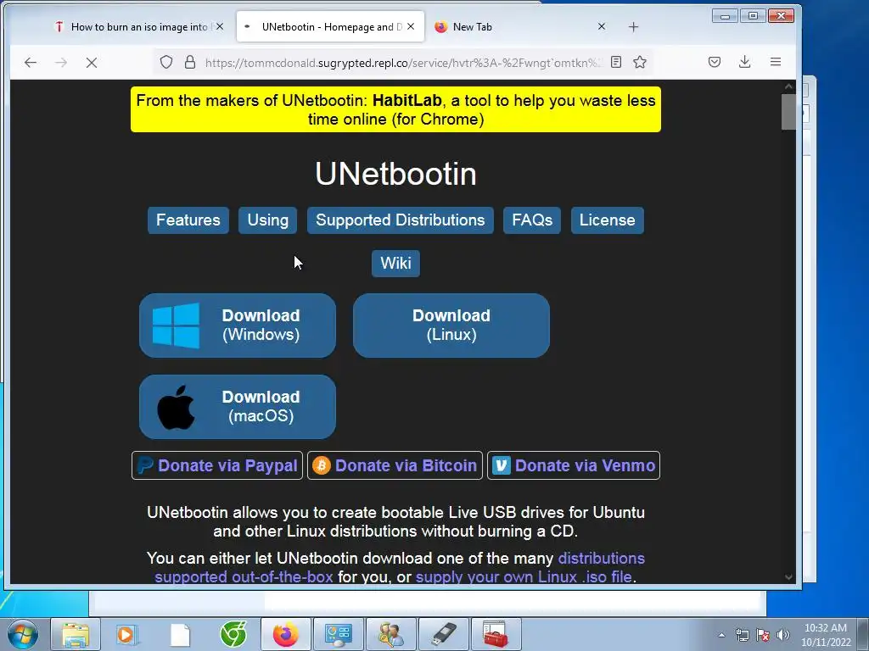Show hidden system tray icons arrow
869x651 pixels.
[721, 635]
